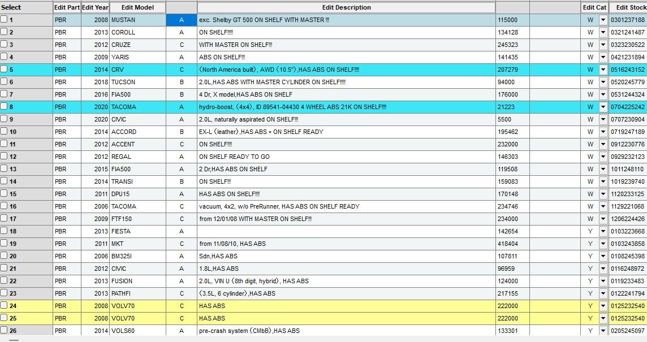The image size is (647, 342).
Task: Select the checkbox on row 3 CRUZE
Action: (4, 44)
